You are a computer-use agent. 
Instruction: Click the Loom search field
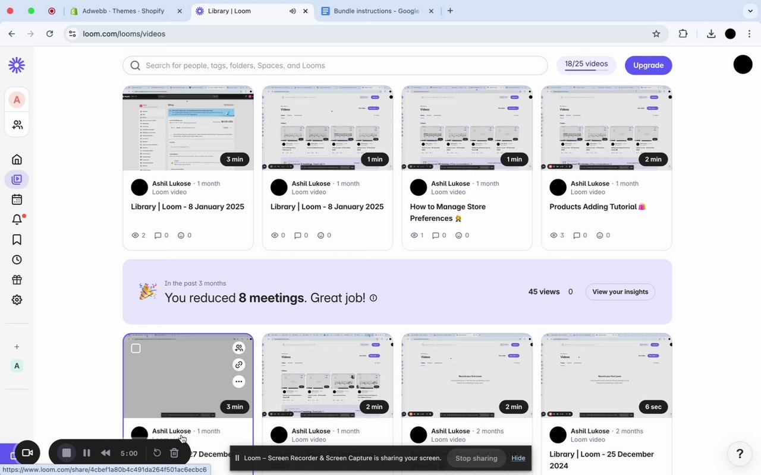pos(335,65)
